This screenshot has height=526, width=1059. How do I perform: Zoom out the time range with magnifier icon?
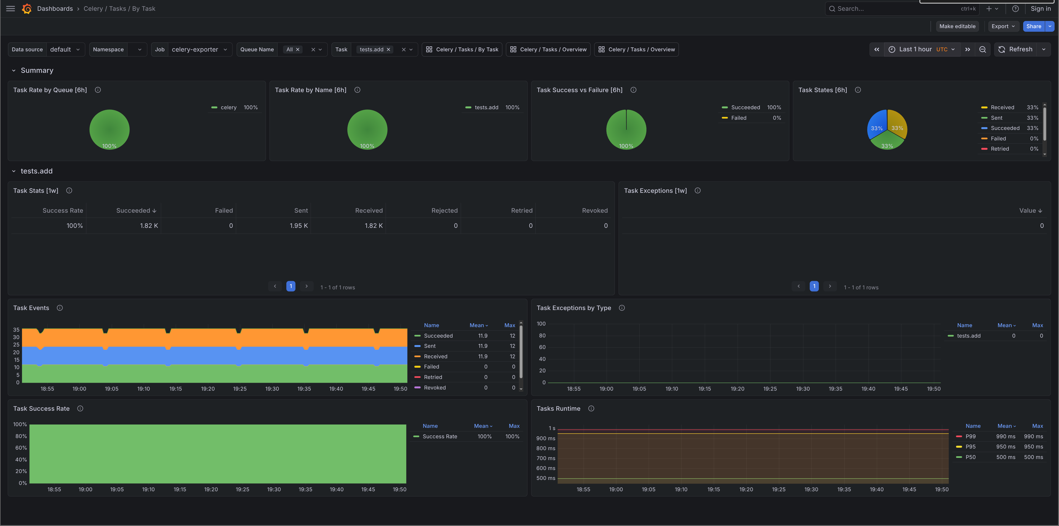(983, 49)
